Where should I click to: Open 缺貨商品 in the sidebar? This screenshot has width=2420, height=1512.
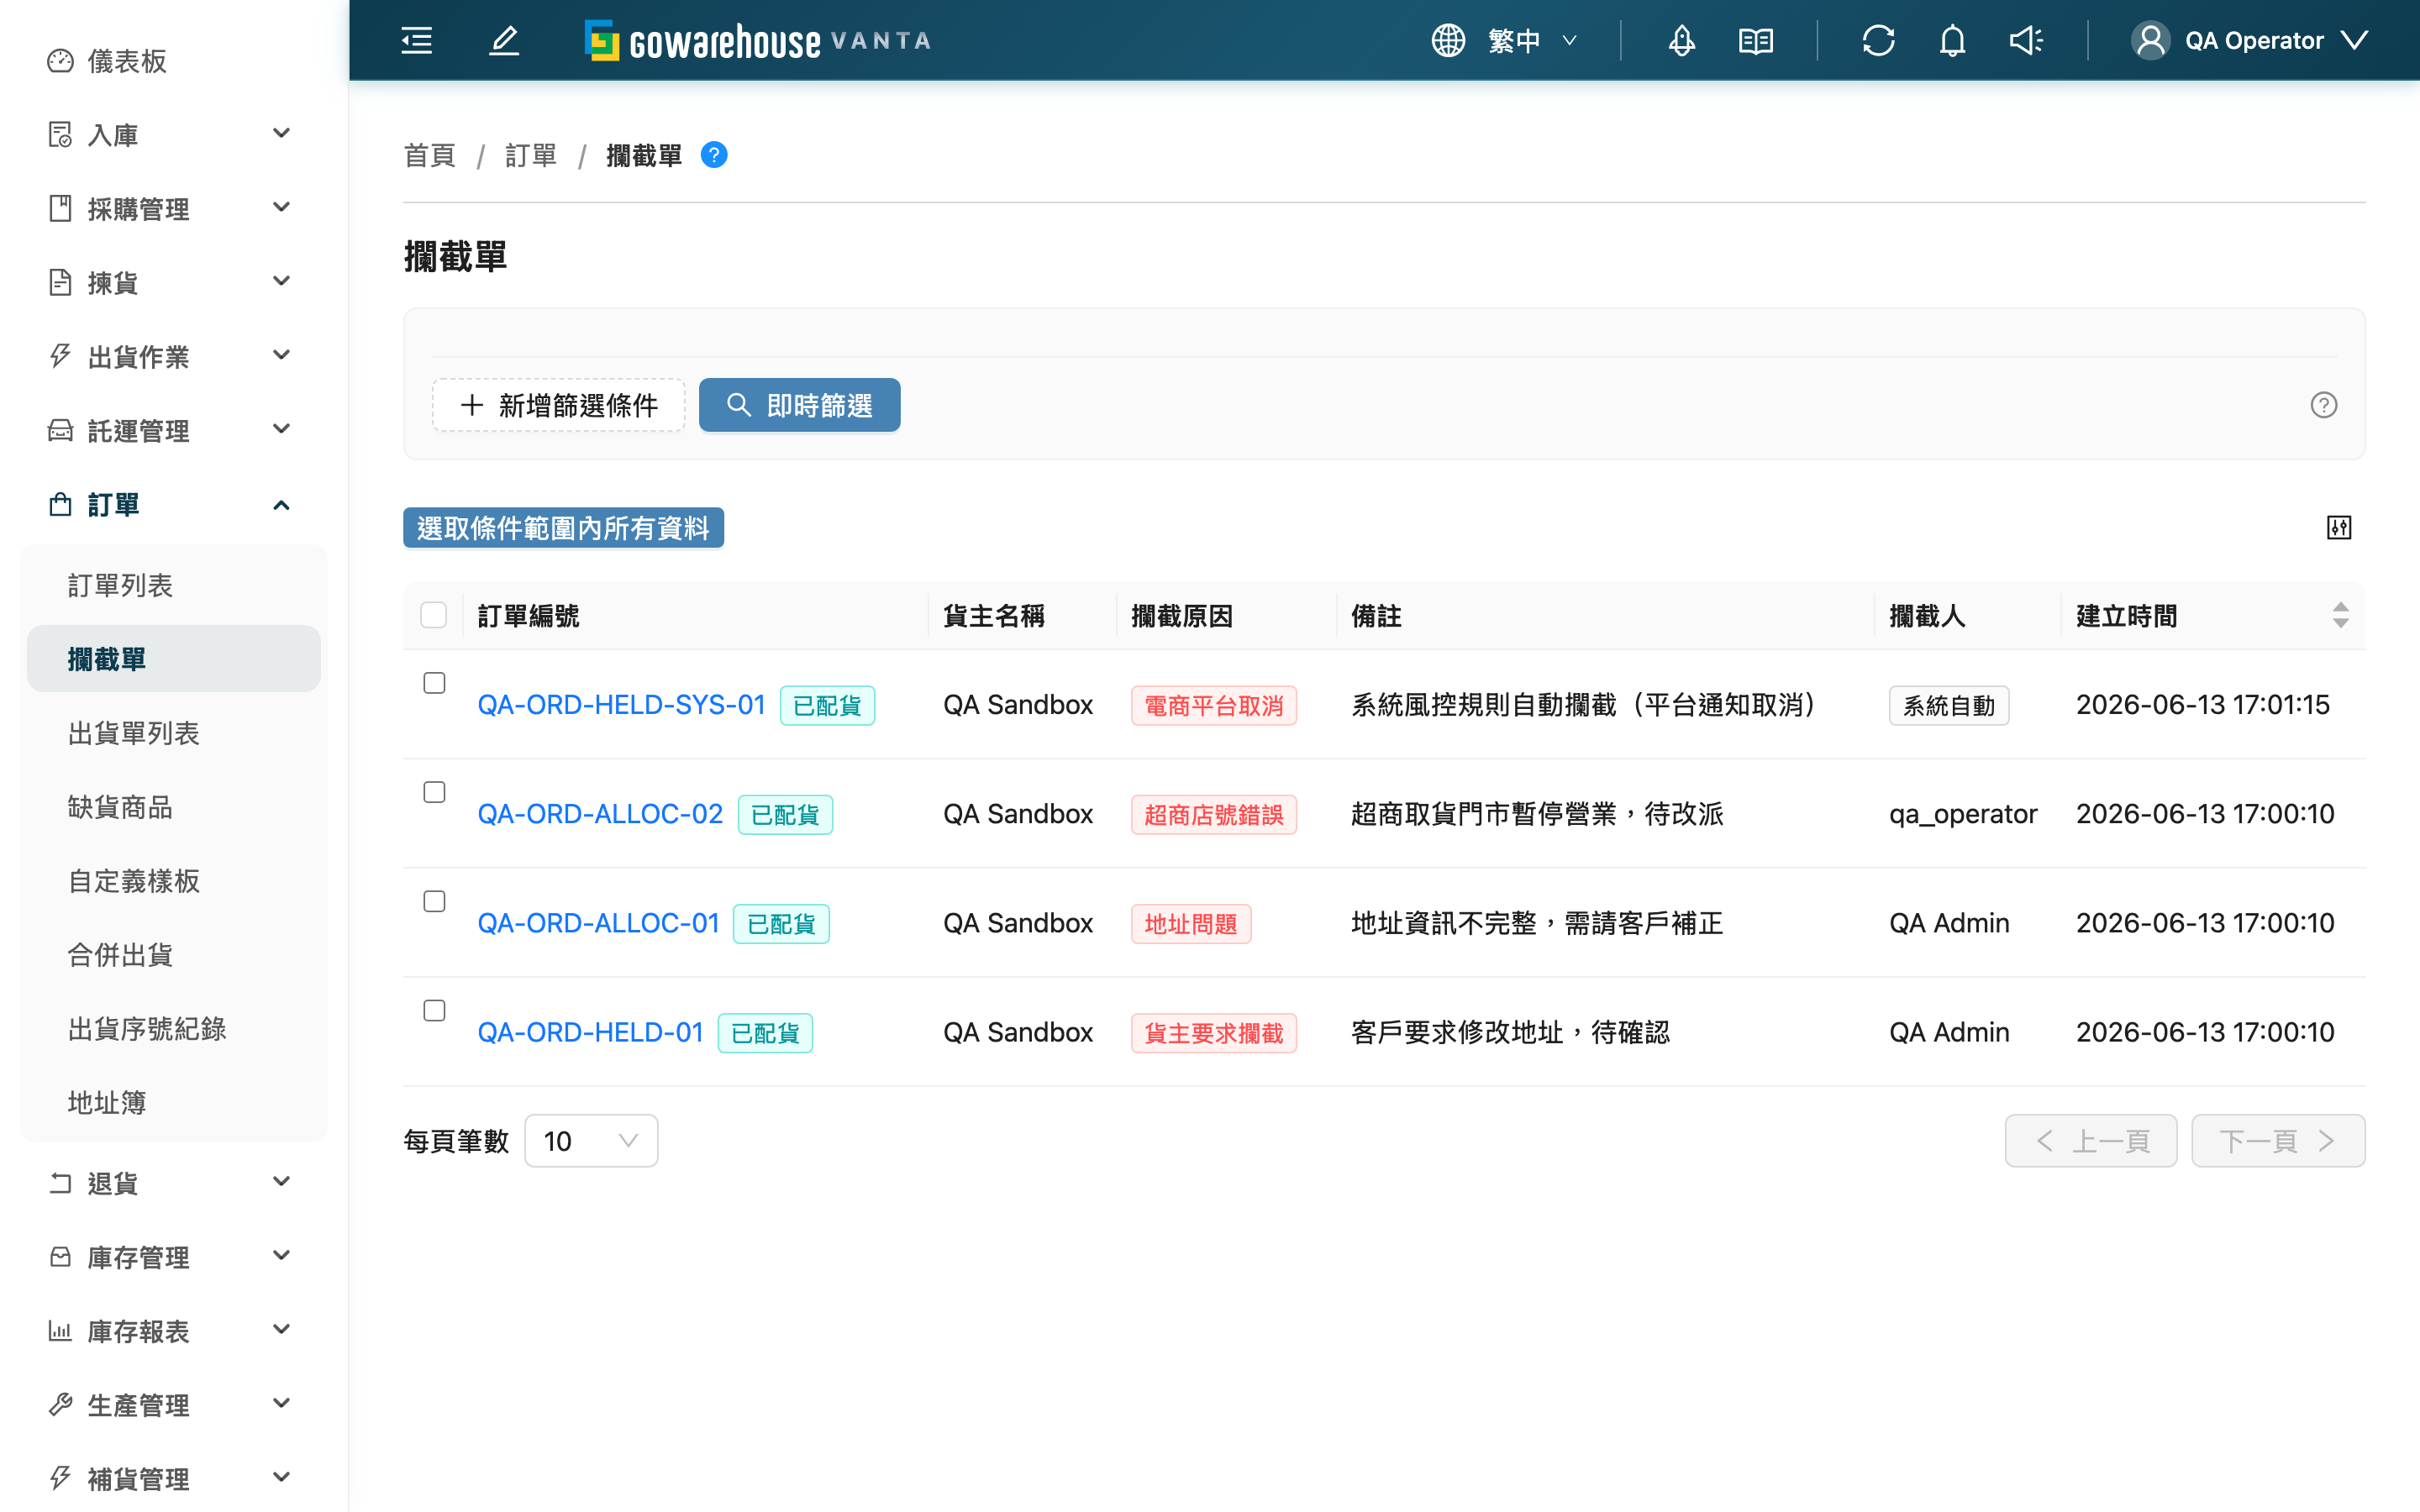(x=174, y=807)
